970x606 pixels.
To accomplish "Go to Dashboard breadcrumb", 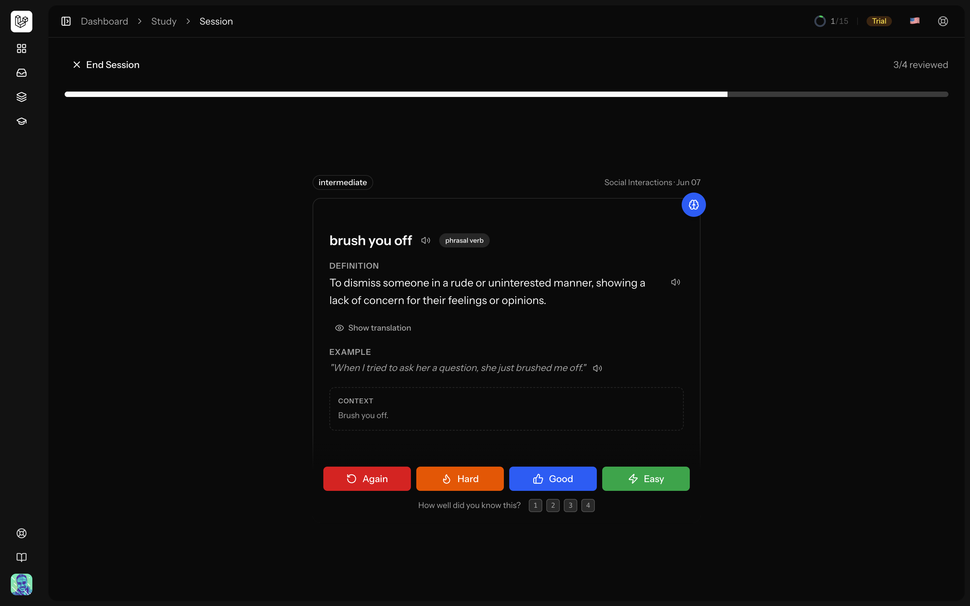I will [105, 21].
